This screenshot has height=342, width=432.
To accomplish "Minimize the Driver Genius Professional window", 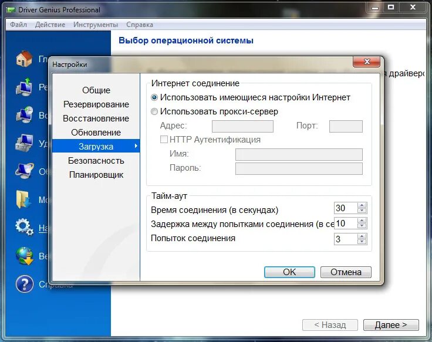I will pos(375,8).
